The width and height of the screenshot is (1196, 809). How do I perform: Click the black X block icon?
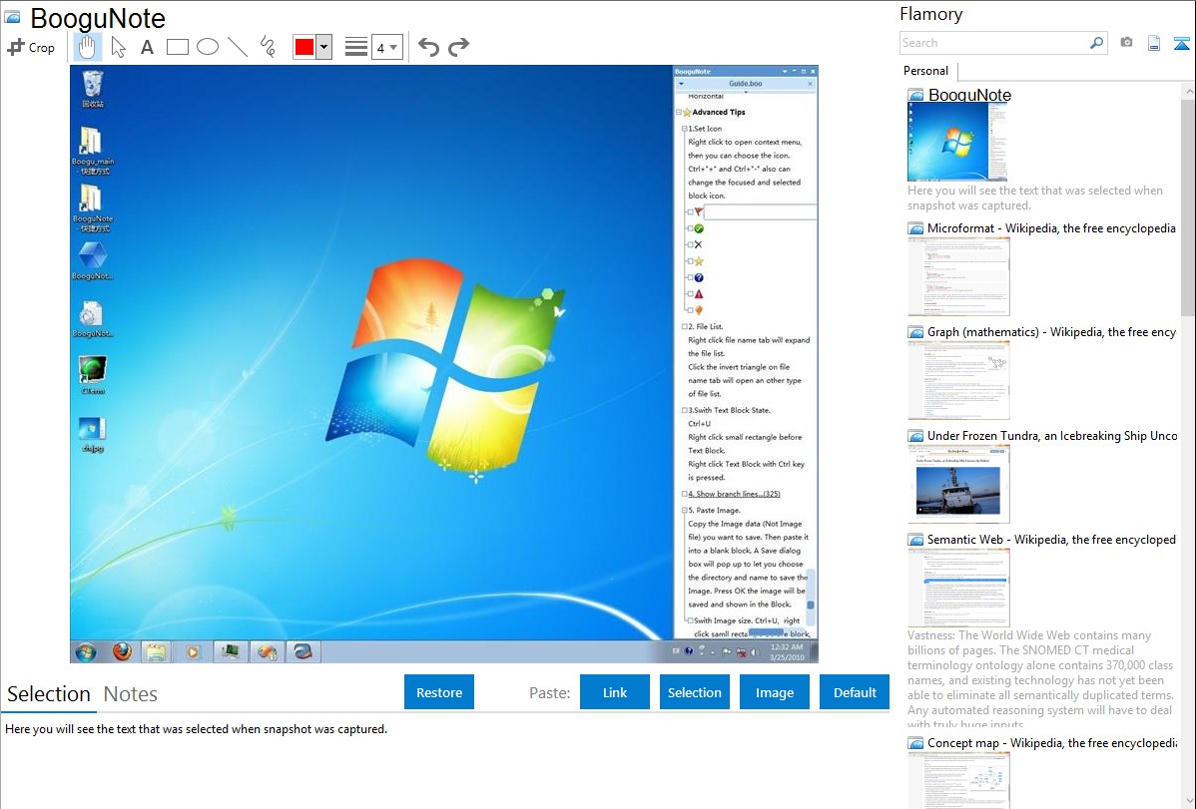tap(699, 244)
